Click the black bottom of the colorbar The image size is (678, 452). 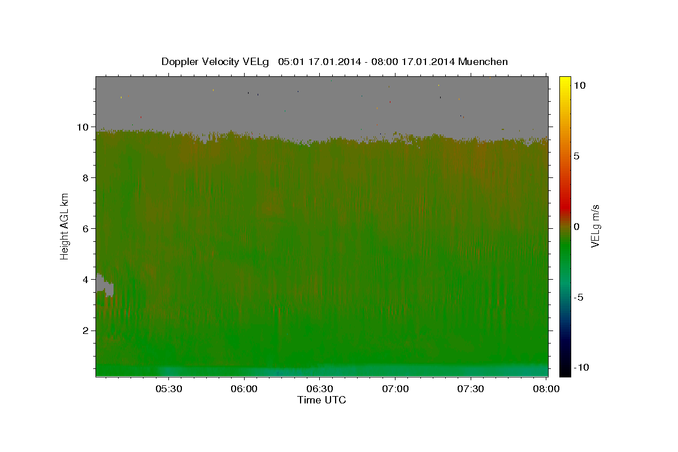565,370
